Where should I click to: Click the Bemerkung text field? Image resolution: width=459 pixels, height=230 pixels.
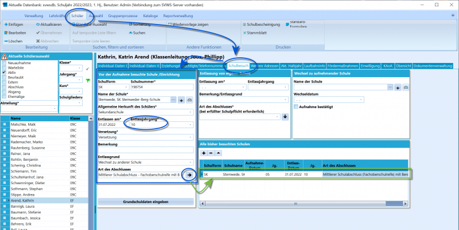(x=146, y=150)
